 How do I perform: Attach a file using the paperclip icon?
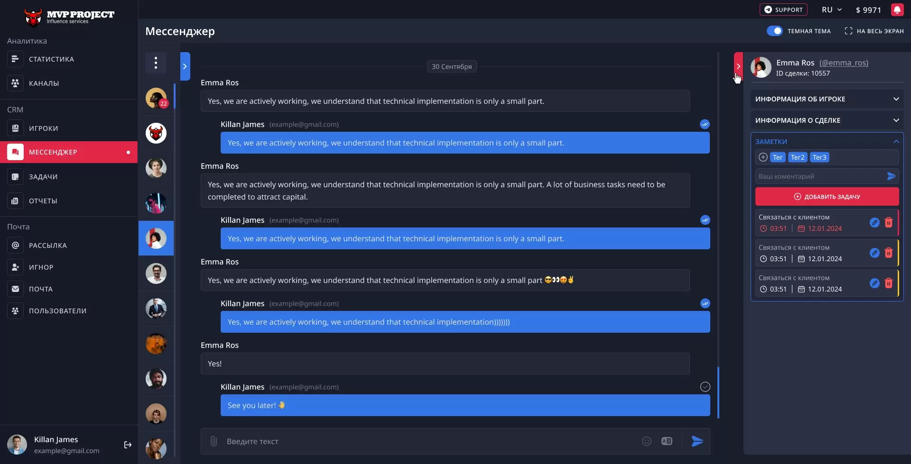pyautogui.click(x=213, y=441)
